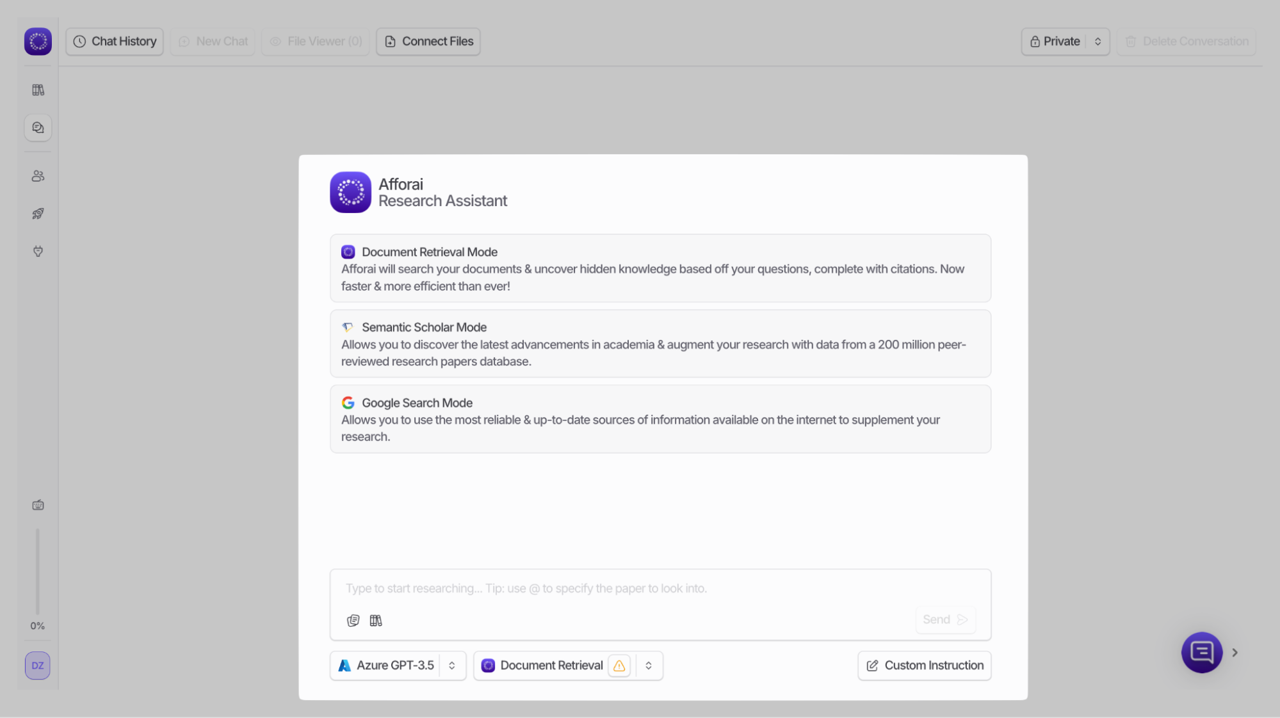
Task: Open the Afforai logo home icon
Action: coord(37,41)
